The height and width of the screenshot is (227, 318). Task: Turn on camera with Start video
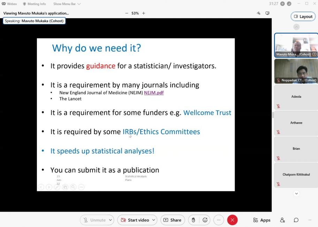(135, 220)
